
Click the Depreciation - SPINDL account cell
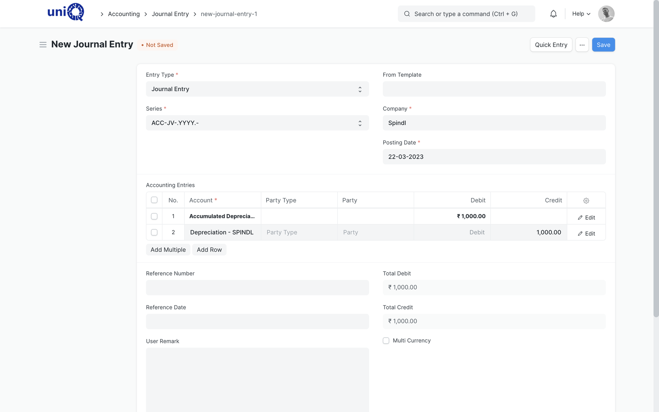tap(223, 232)
